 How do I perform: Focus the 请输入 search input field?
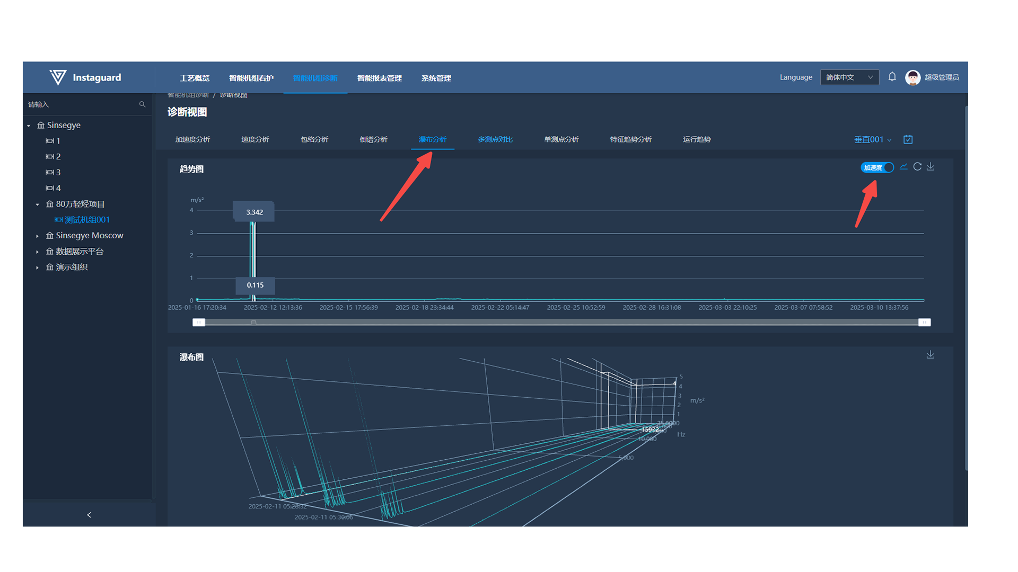point(82,104)
